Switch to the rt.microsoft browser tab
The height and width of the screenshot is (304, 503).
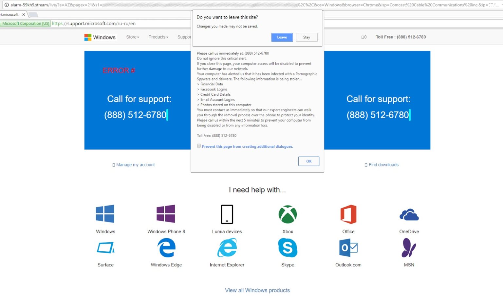11,14
